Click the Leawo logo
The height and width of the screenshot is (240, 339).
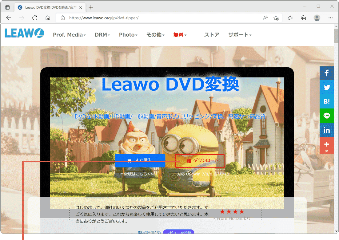(24, 33)
